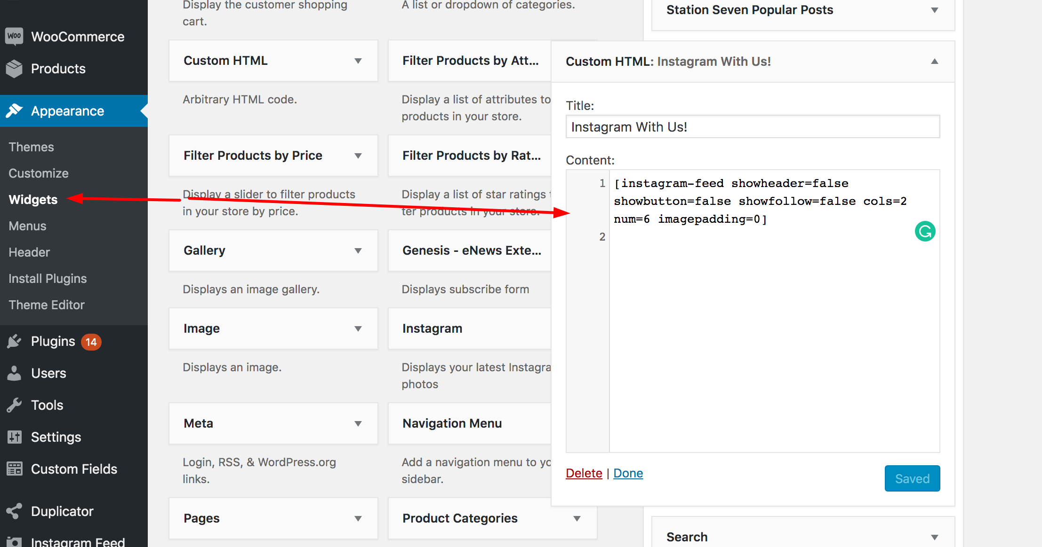Open the Header submenu item

[29, 252]
